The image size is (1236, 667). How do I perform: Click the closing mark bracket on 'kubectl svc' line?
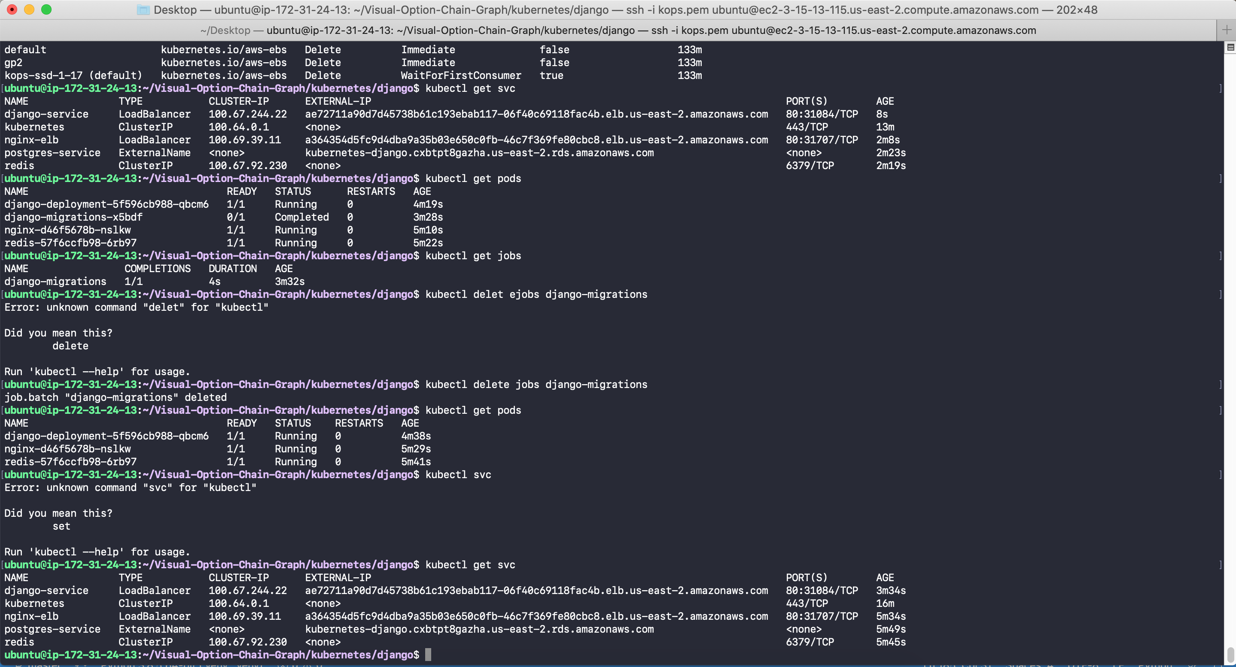1220,475
